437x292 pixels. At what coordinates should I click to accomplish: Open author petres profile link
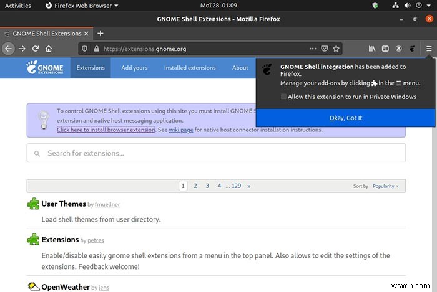pyautogui.click(x=96, y=240)
